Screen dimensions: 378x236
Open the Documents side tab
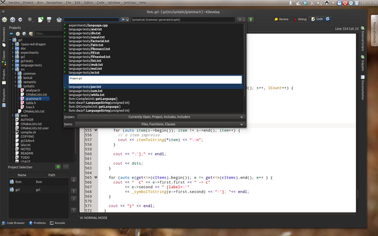(4, 37)
